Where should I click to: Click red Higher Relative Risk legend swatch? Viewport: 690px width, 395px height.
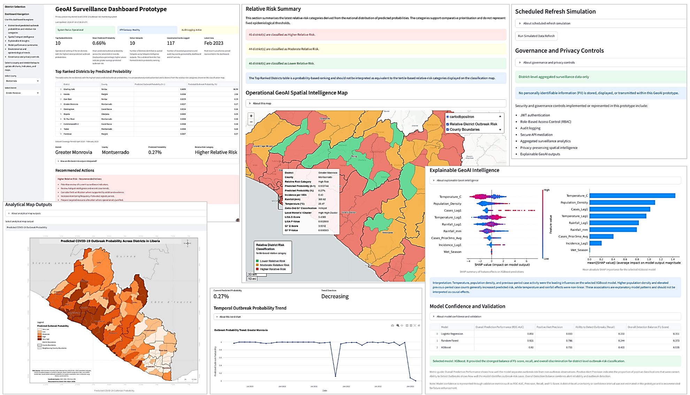[257, 269]
